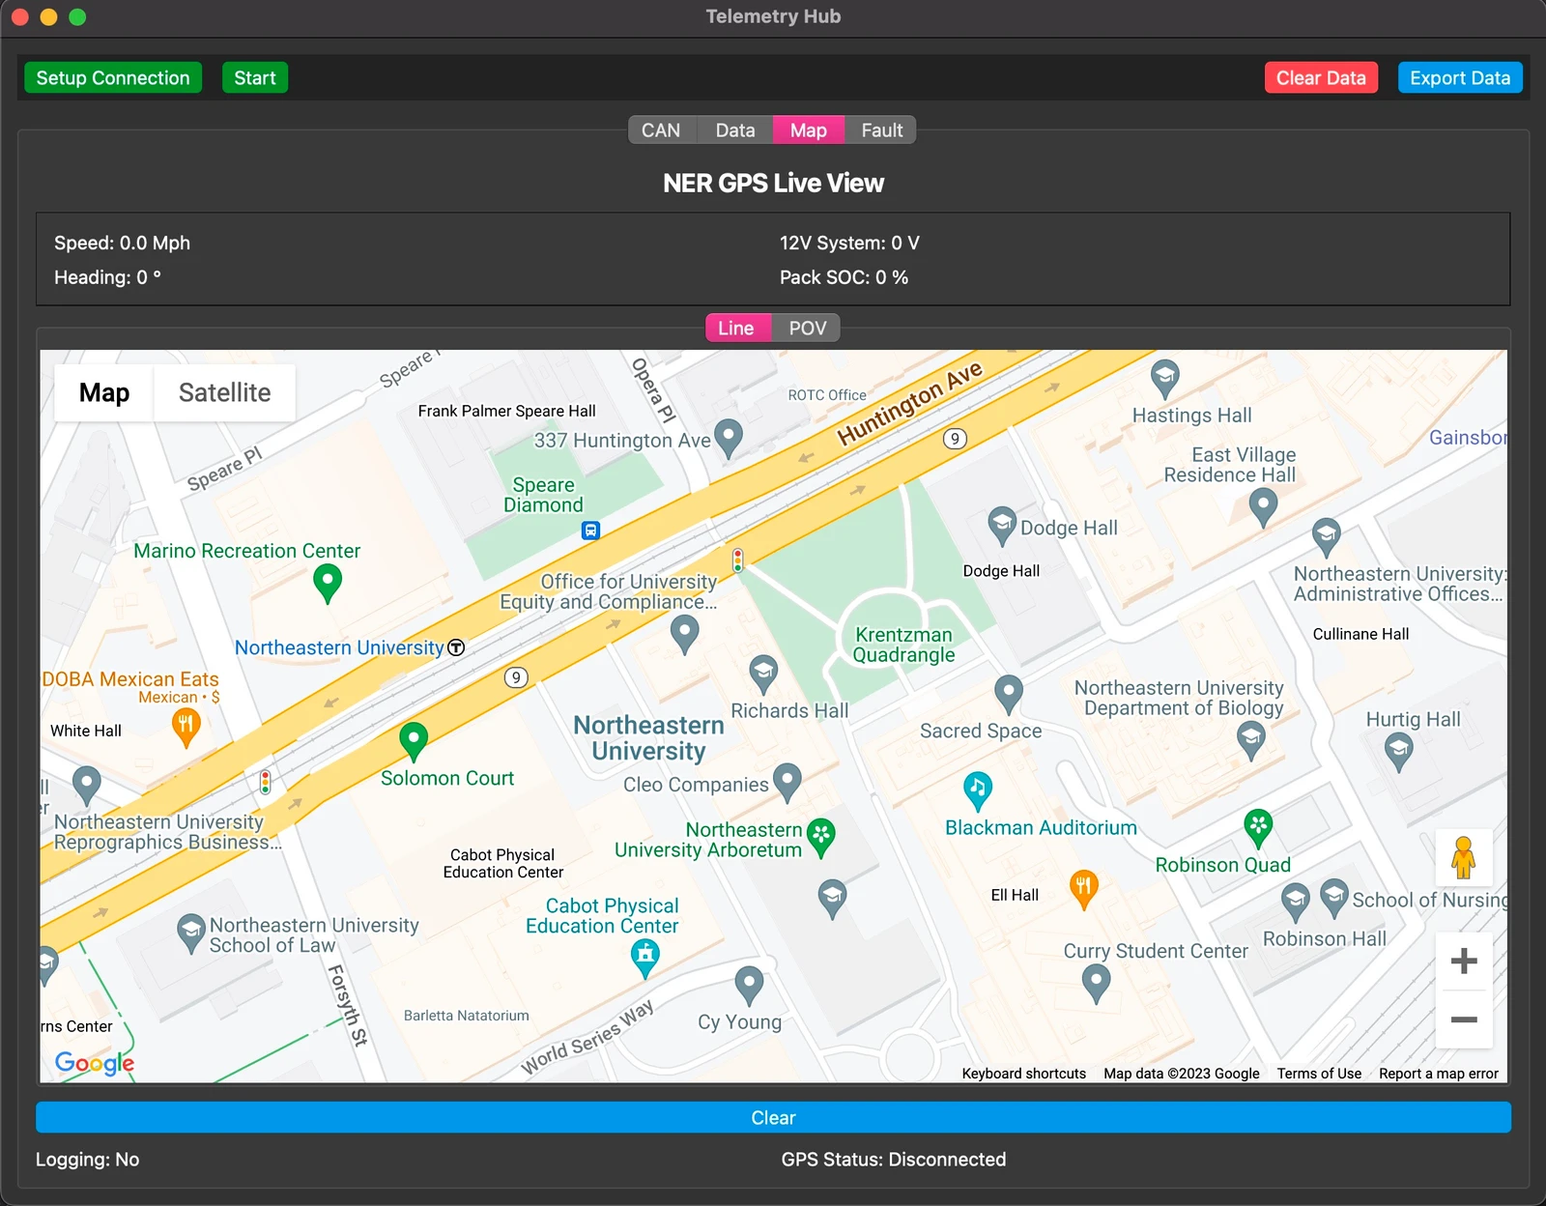Screen dimensions: 1546x1206
Task: Click the Robinson Hall school marker
Action: coord(1296,902)
